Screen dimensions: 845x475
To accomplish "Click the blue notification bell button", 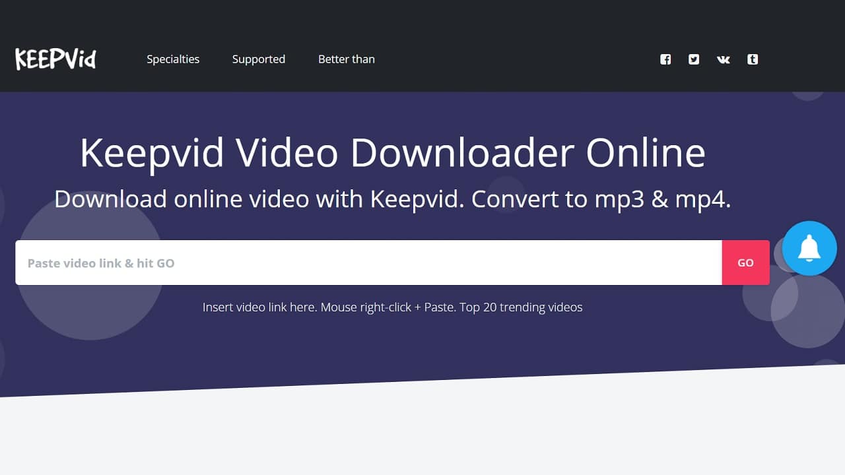I will pyautogui.click(x=809, y=248).
